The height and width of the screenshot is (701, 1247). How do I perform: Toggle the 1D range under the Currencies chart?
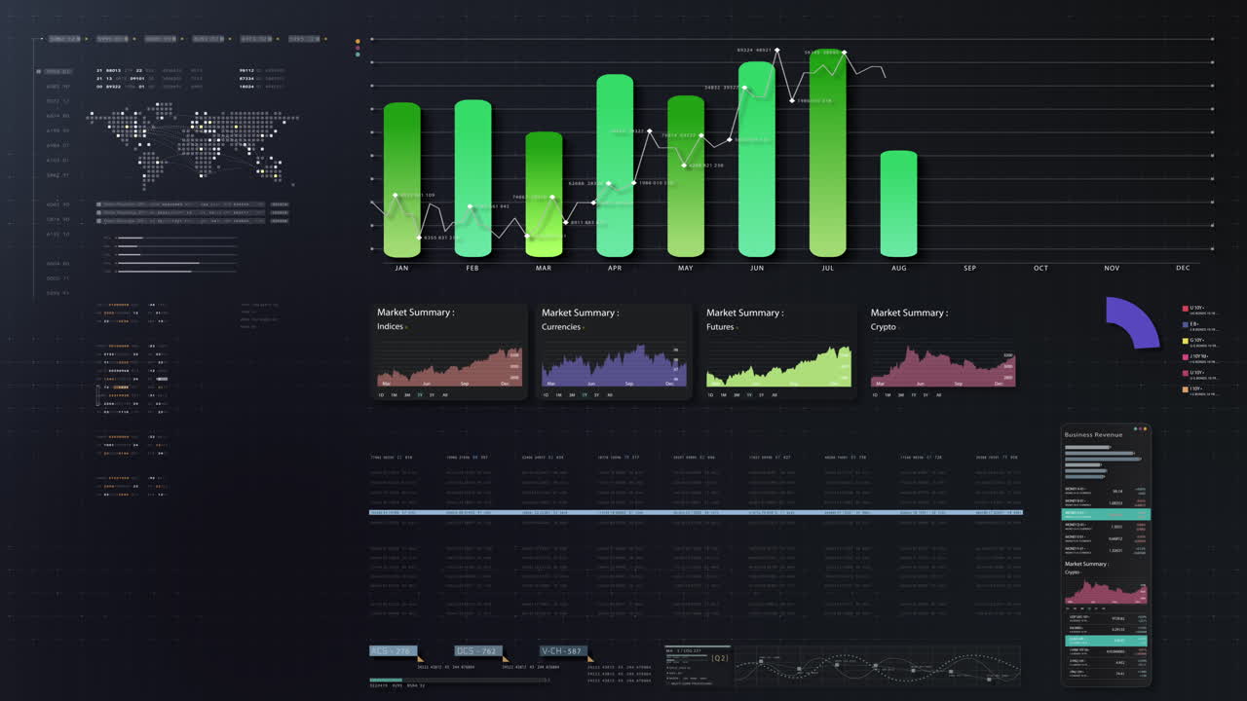[x=545, y=394]
